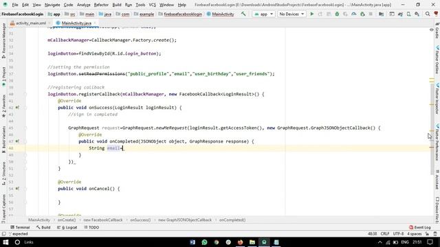
Task: Toggle read-only lock icon in status bar
Action: pyautogui.click(x=427, y=234)
